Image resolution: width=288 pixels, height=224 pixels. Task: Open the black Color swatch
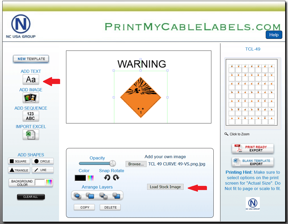click(80, 178)
